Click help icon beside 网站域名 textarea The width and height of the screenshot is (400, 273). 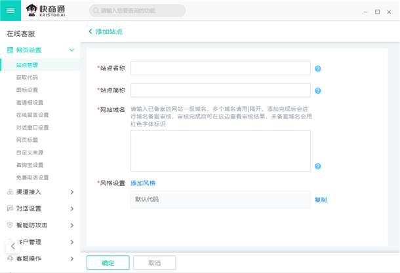[317, 166]
